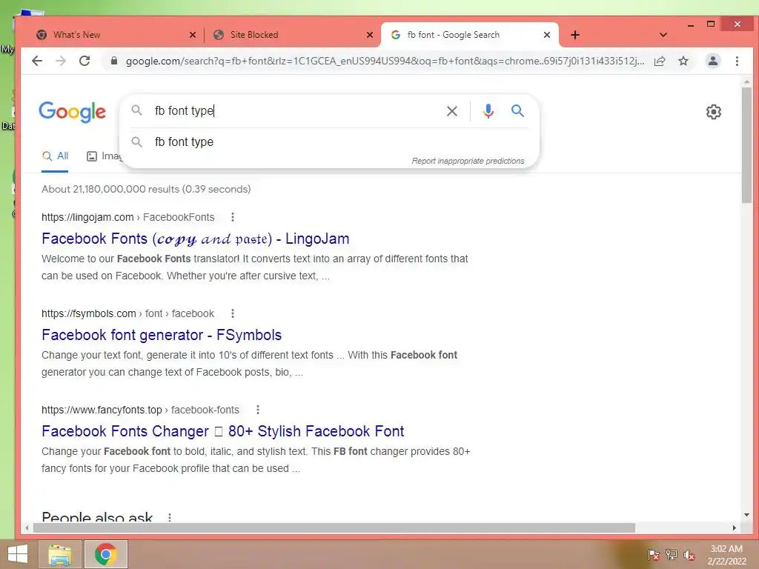
Task: Open options beside People also ask
Action: click(x=170, y=517)
